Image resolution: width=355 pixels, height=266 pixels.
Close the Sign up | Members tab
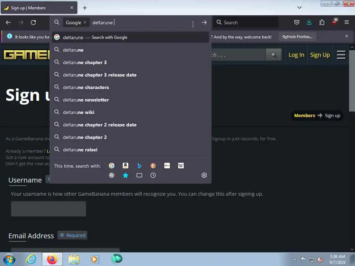[72, 8]
